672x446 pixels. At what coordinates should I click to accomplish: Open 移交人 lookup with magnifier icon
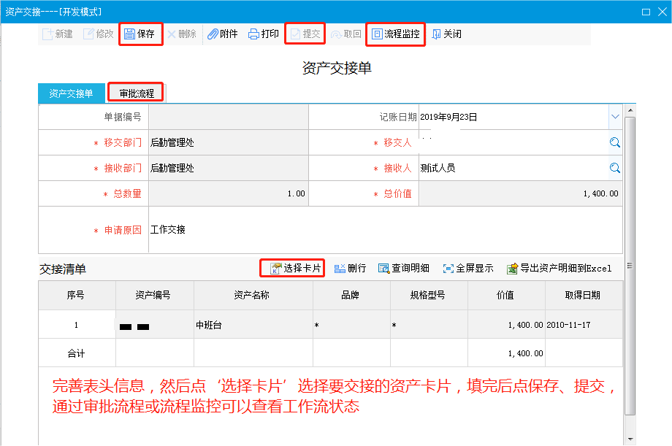coord(615,143)
